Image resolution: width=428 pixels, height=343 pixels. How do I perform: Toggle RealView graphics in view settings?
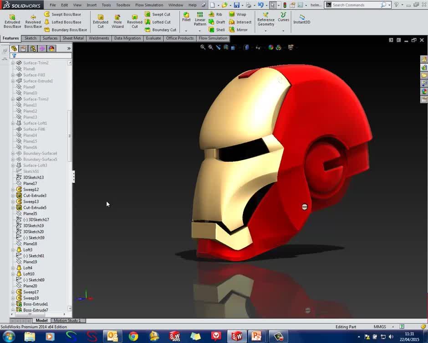tap(291, 47)
